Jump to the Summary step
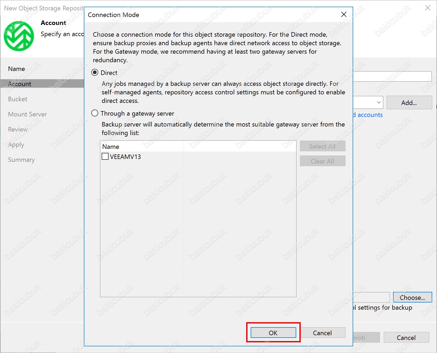 21,160
